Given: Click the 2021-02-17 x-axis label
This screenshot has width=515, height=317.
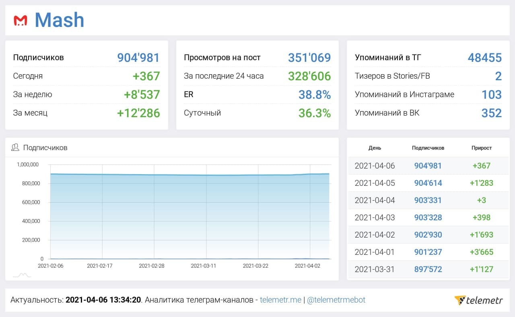Looking at the screenshot, I should click(100, 266).
